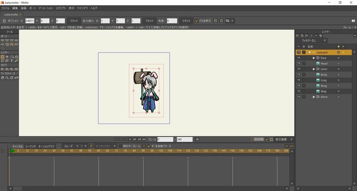Image resolution: width=357 pixels, height=191 pixels.
Task: Click the audio speaker icon next to the frame count
Action: coord(196,139)
